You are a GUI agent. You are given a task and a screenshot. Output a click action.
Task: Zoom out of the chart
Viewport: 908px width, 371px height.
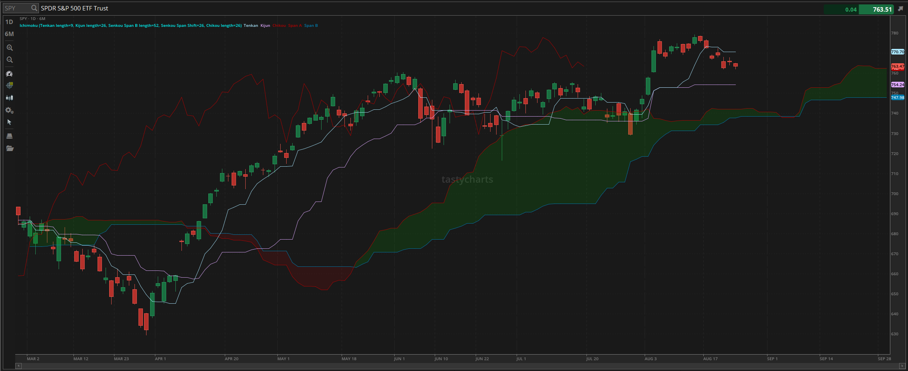[10, 60]
